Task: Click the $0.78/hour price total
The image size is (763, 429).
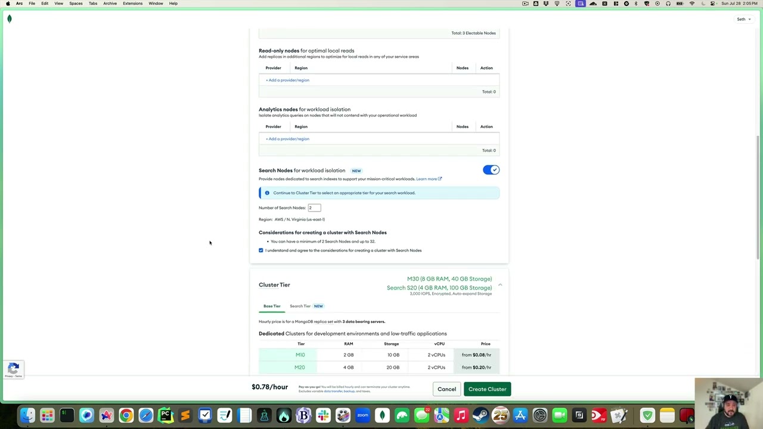Action: coord(269,387)
